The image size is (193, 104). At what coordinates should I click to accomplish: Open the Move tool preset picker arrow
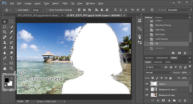click(11, 10)
